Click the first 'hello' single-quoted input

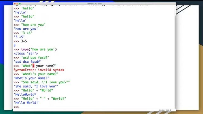(x=28, y=8)
